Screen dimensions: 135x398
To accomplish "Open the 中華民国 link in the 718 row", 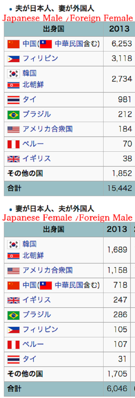I will (x=69, y=285).
